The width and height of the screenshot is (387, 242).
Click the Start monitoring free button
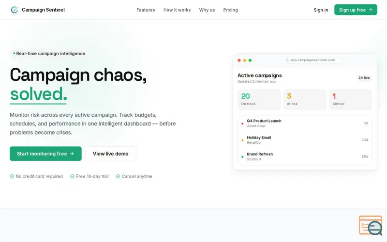point(45,153)
